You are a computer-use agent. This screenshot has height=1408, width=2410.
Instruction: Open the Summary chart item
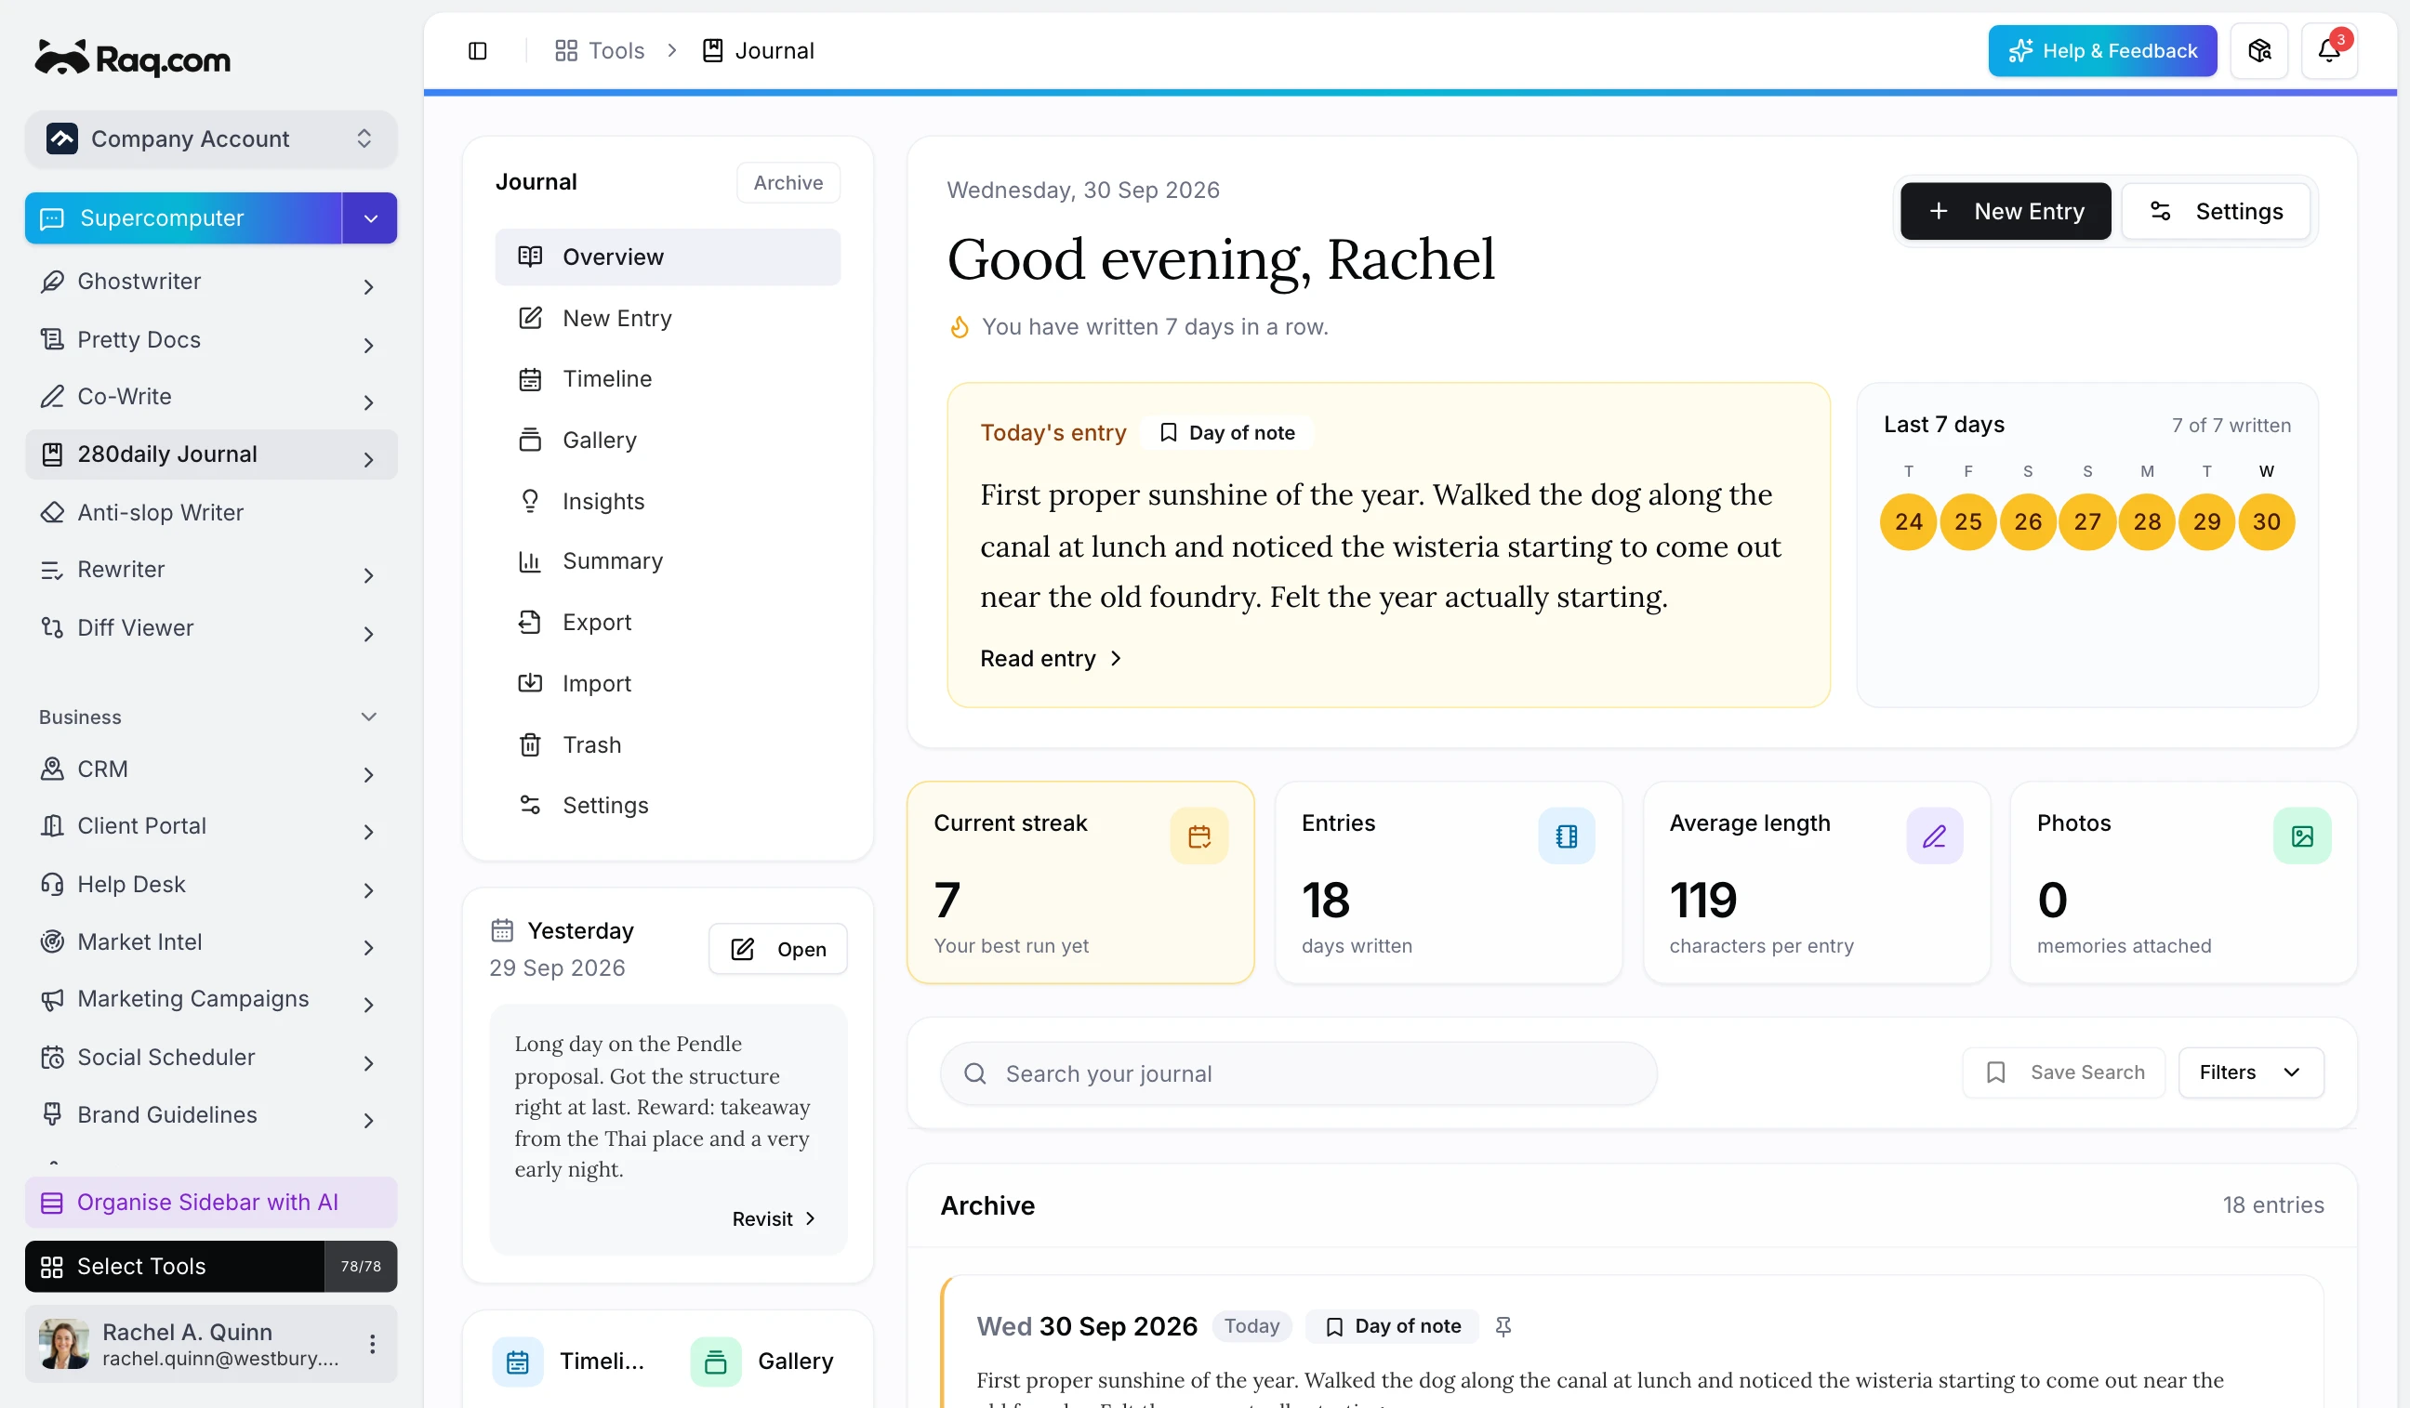coord(668,561)
